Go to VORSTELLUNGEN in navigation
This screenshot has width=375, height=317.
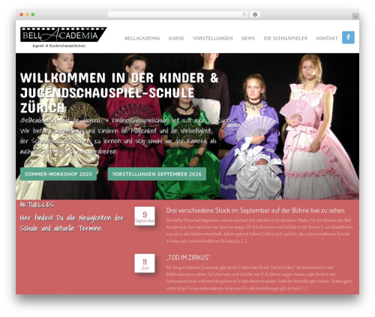point(213,38)
